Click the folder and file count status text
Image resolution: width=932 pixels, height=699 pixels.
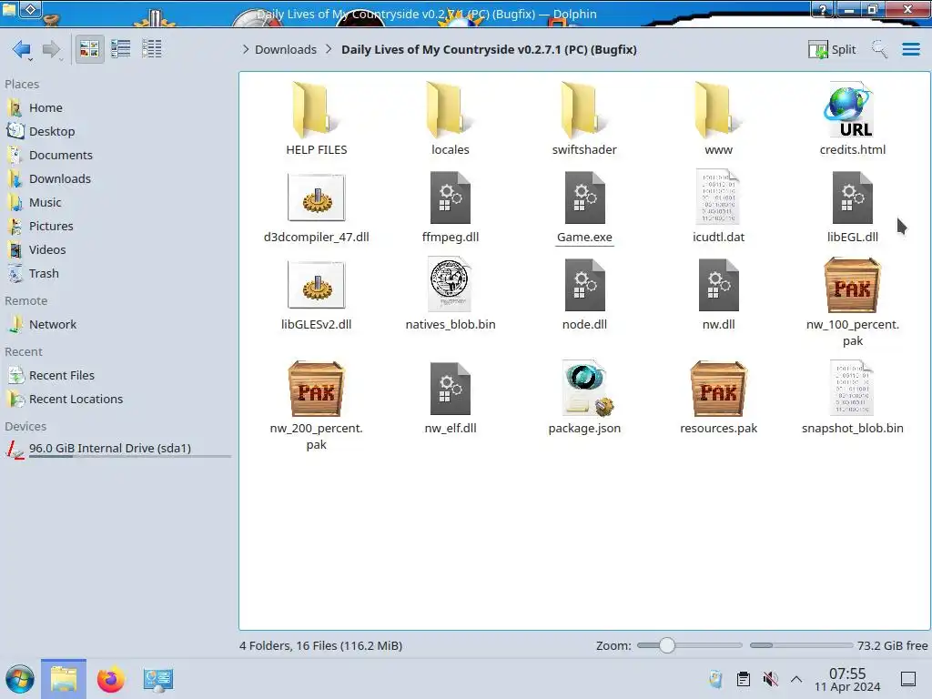[x=321, y=645]
